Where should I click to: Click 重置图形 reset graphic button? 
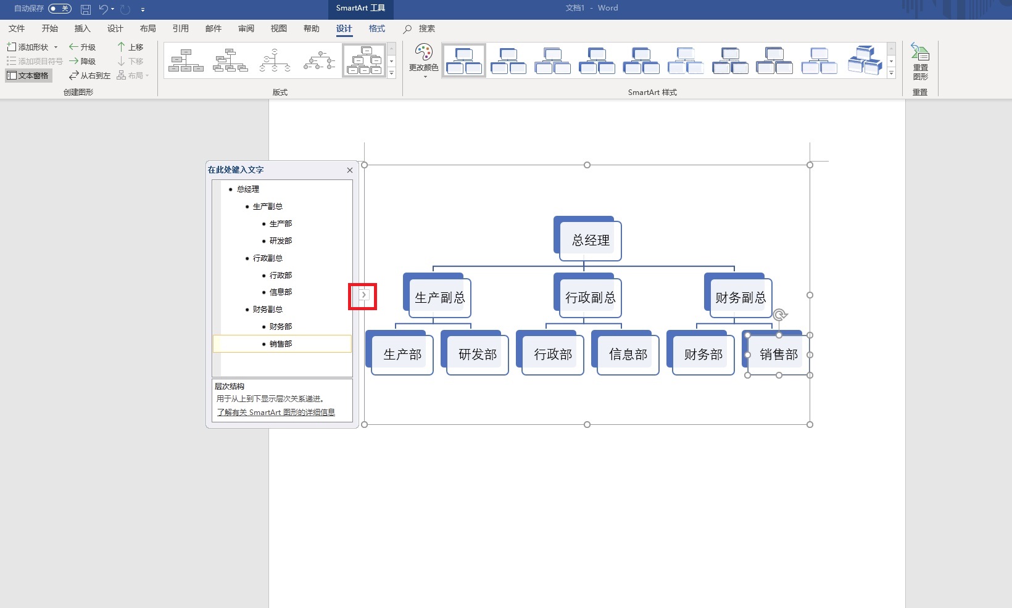click(x=920, y=62)
